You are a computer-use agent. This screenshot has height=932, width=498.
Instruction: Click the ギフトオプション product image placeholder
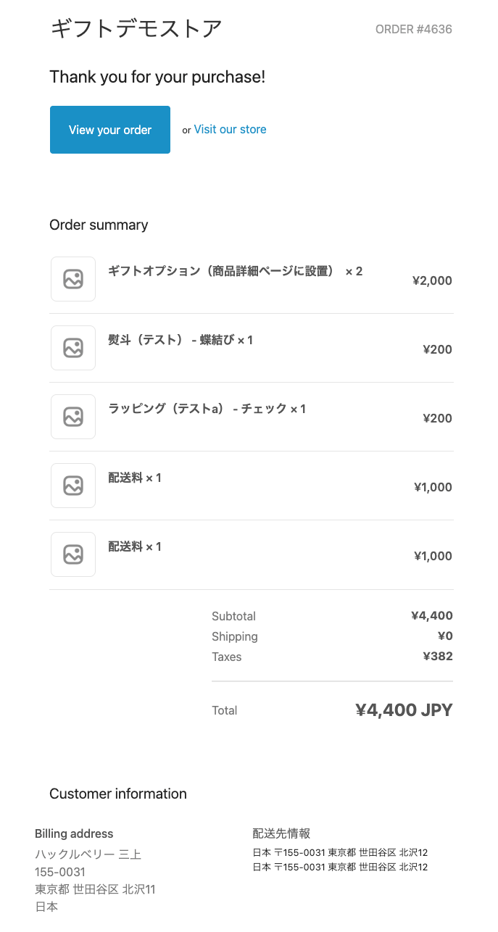coord(73,279)
